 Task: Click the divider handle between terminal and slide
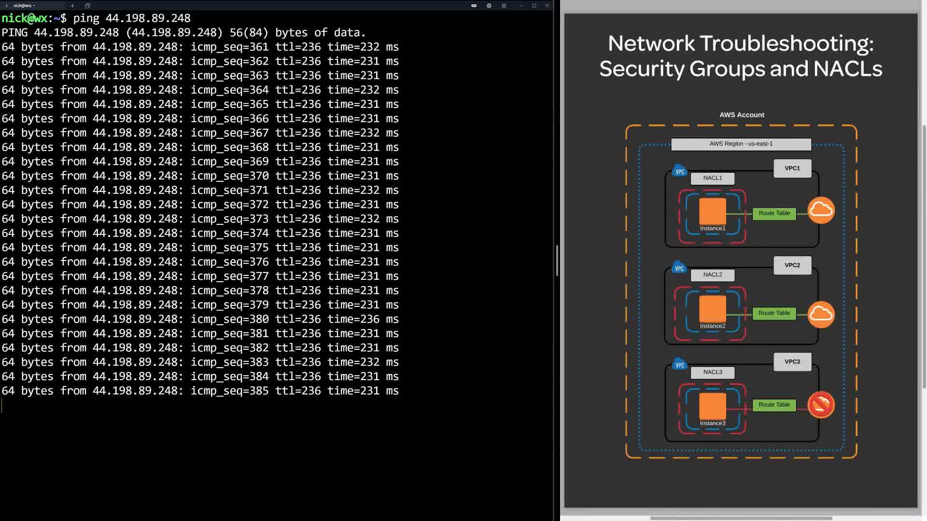(x=557, y=260)
